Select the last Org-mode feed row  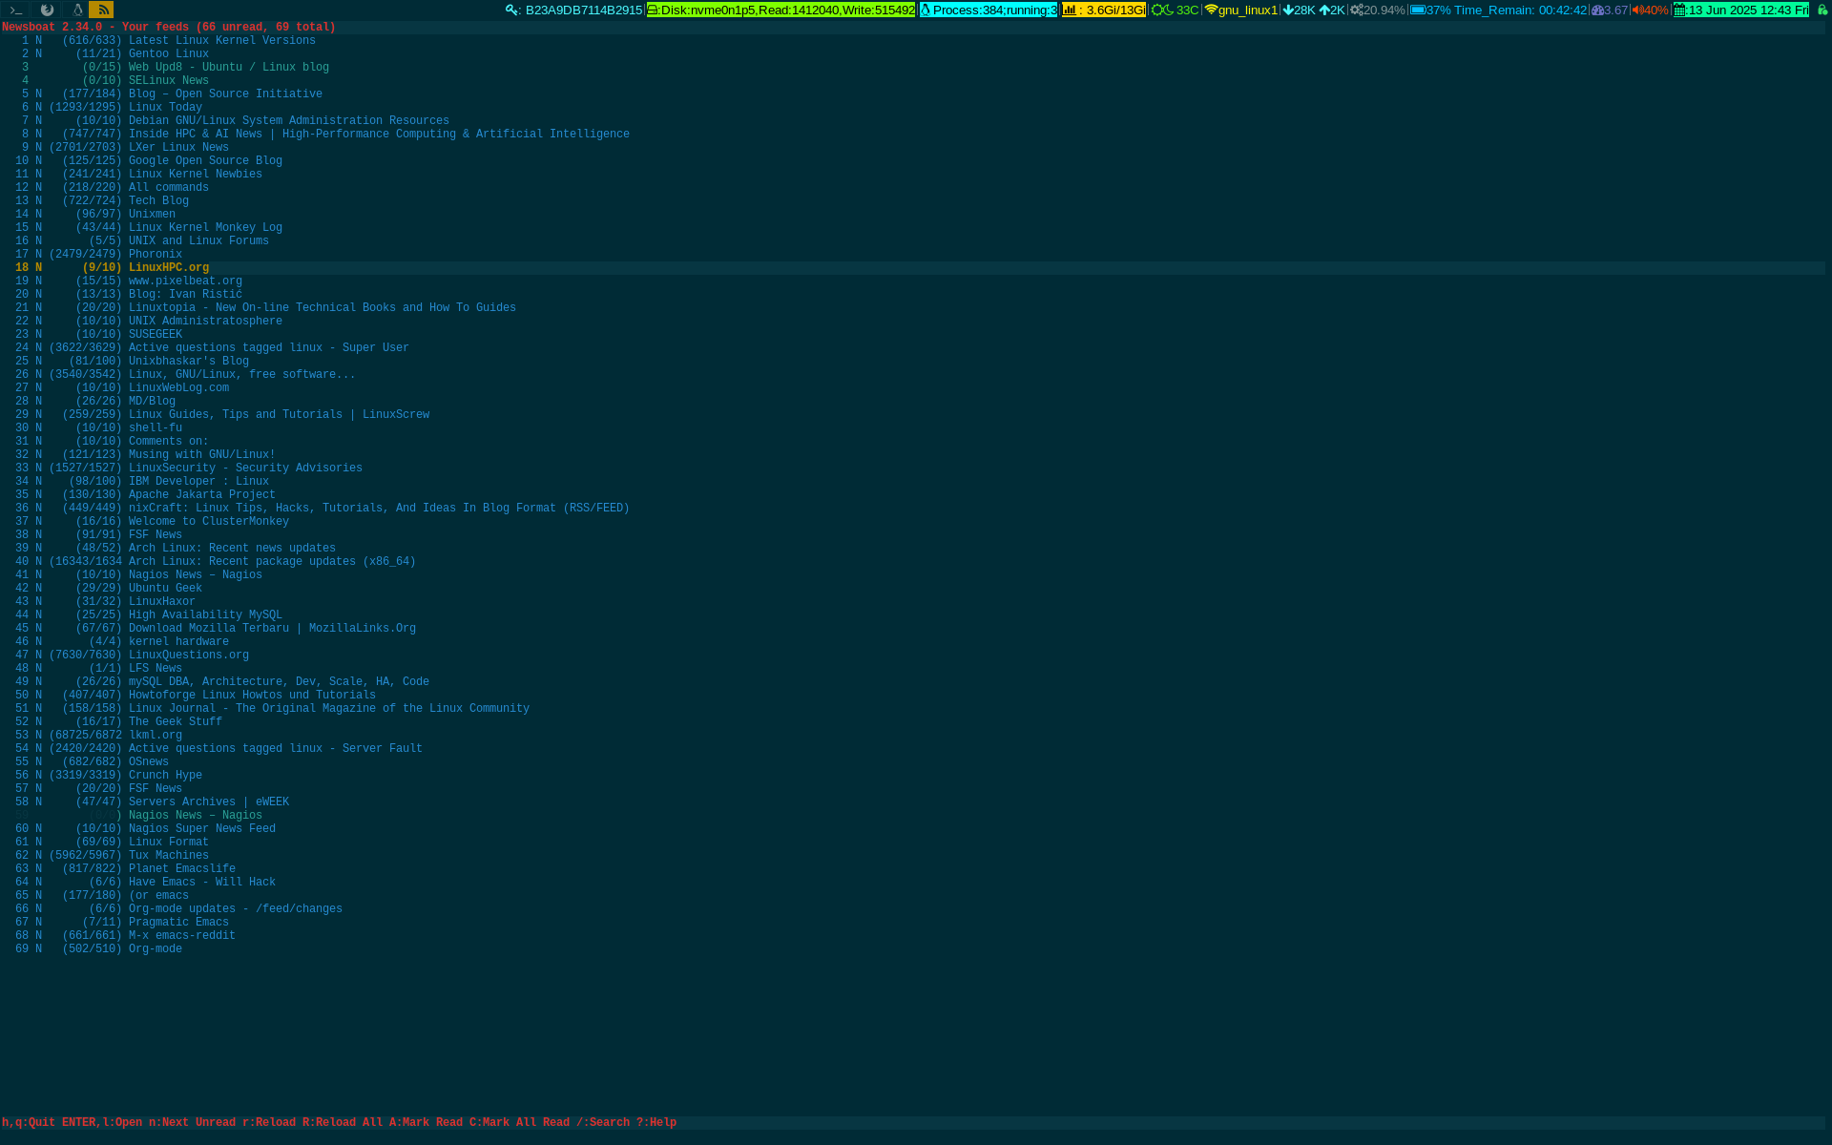pos(155,948)
